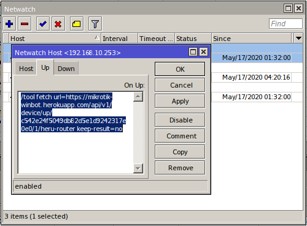The image size is (307, 226).
Task: Add a new Netwatch entry with plus icon
Action: tap(9, 24)
